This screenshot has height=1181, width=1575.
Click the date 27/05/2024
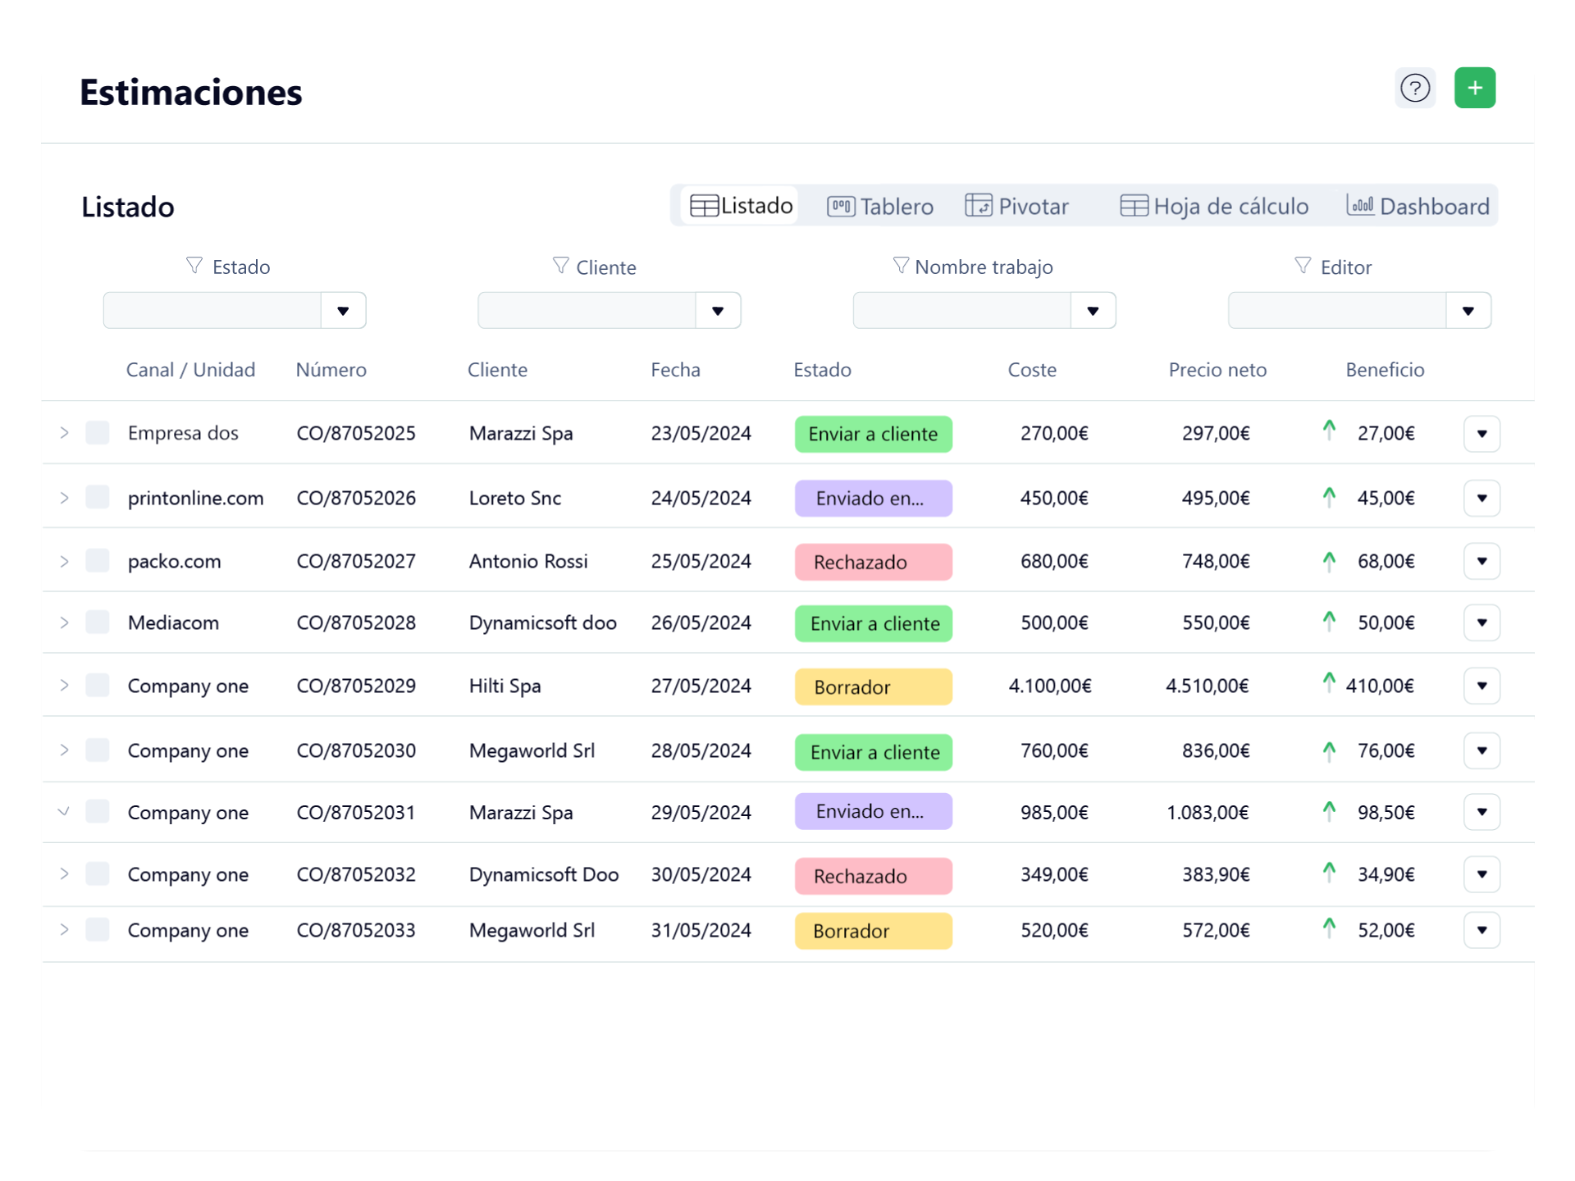click(701, 686)
